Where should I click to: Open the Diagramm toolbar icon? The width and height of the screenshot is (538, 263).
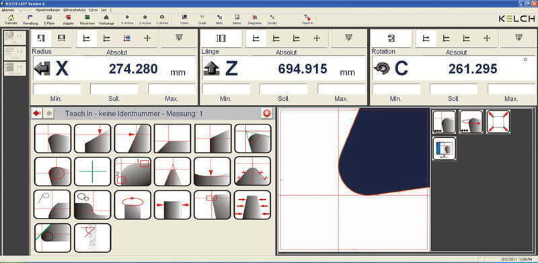pyautogui.click(x=255, y=20)
